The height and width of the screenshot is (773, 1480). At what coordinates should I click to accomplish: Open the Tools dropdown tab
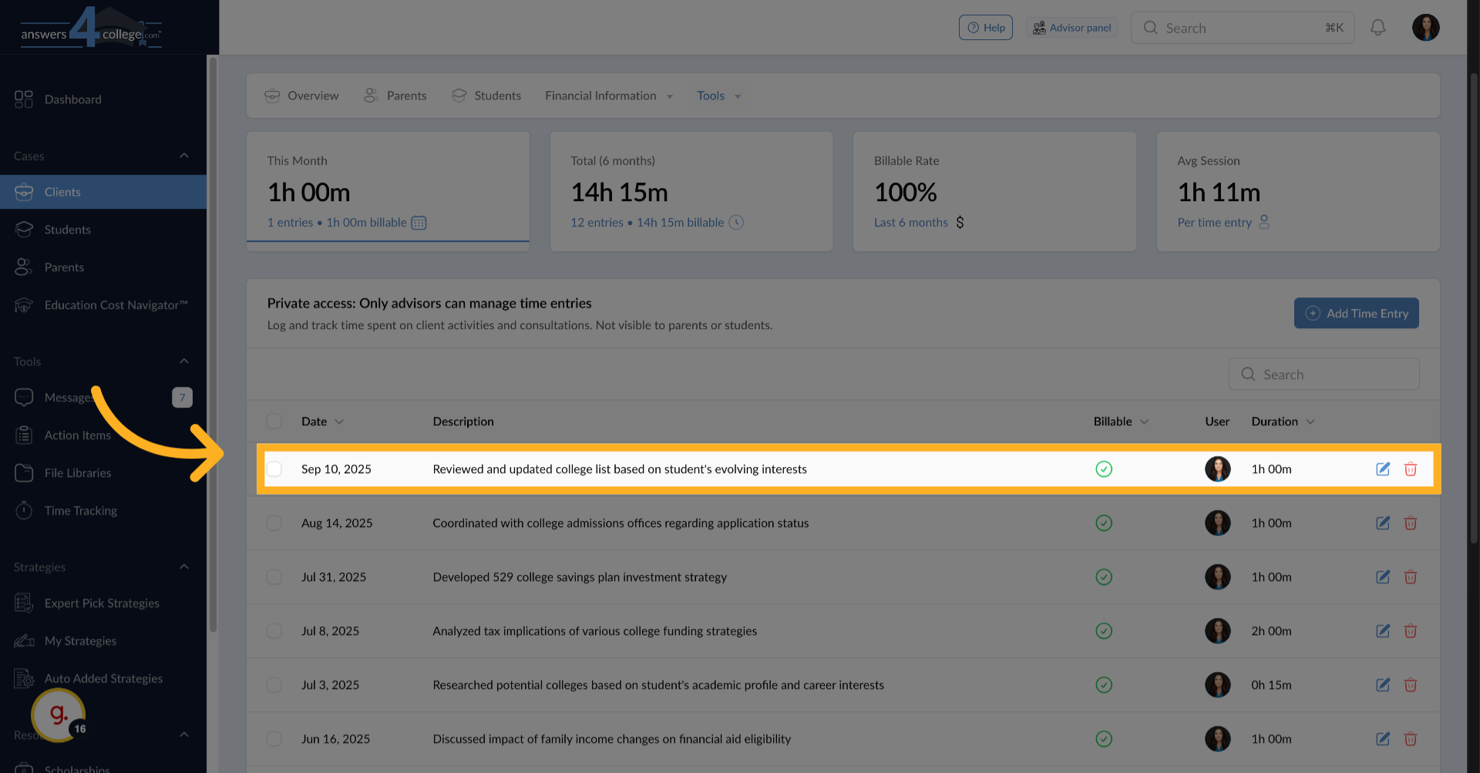[718, 96]
